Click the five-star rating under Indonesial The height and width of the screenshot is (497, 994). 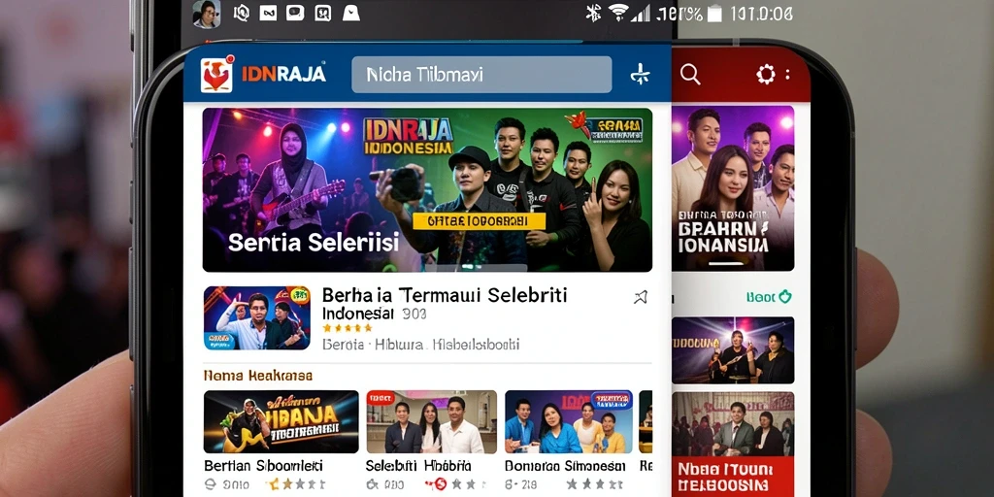(x=347, y=328)
